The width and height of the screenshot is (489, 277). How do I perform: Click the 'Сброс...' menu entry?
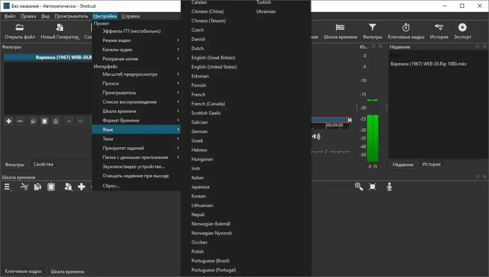pos(111,186)
